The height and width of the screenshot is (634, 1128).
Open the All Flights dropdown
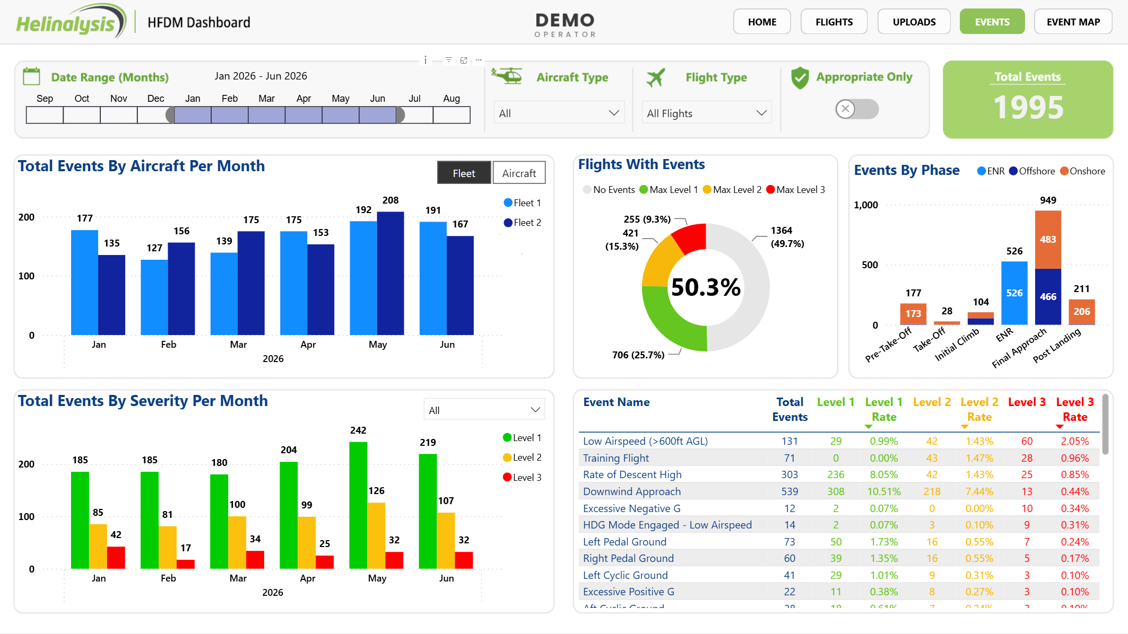coord(707,113)
